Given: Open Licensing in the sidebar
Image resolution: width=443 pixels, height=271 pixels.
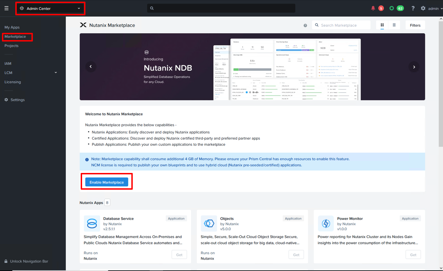Looking at the screenshot, I should point(13,82).
